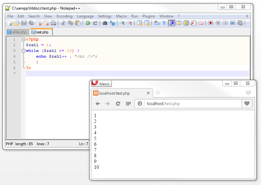The height and width of the screenshot is (185, 261).
Task: Click Save recorded macro icon
Action: click(x=240, y=23)
